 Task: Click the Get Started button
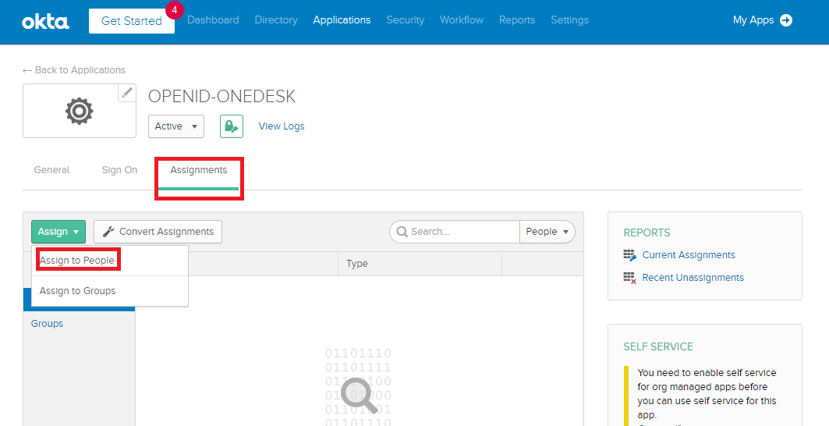coord(132,21)
